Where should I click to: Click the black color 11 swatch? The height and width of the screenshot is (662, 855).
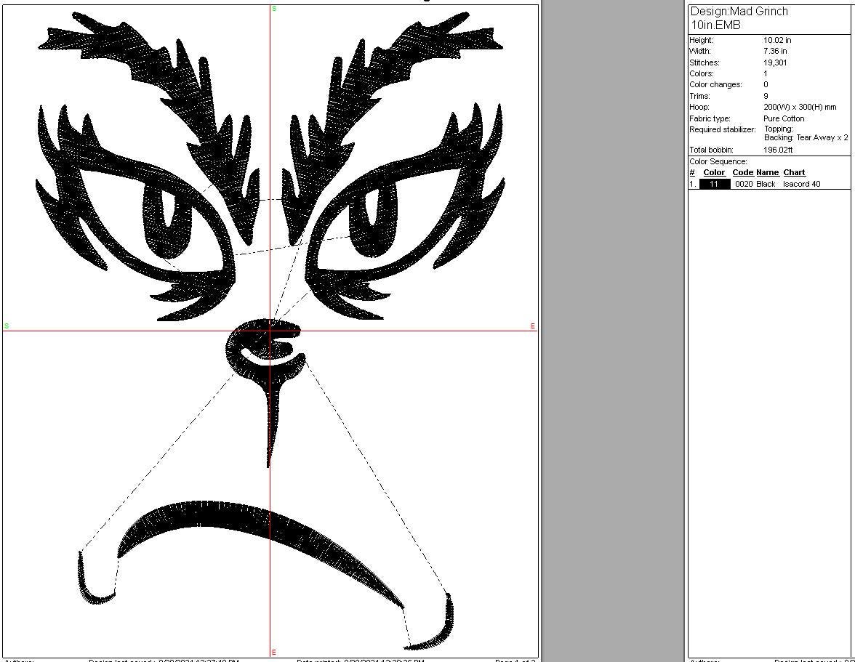click(x=715, y=184)
